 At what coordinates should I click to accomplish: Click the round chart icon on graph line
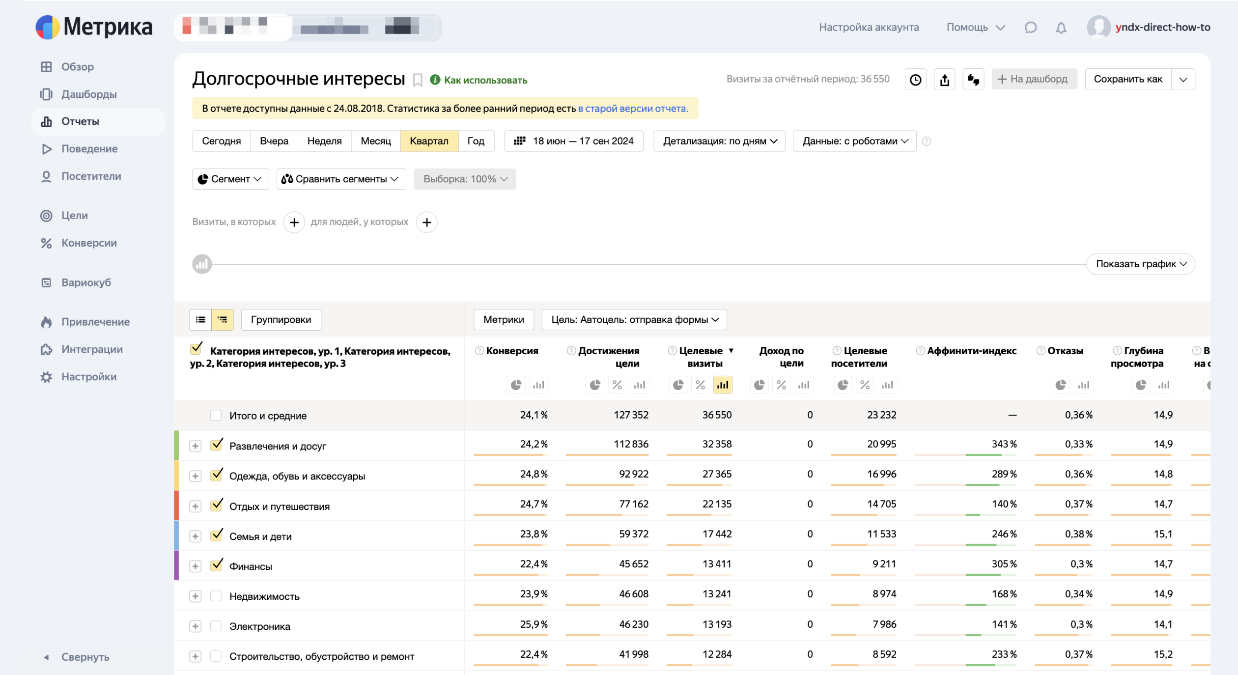(202, 264)
